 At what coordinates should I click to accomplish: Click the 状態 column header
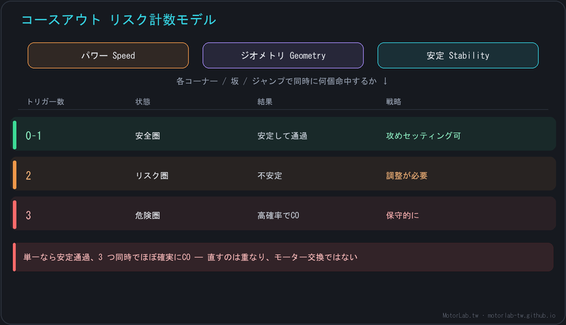(143, 101)
